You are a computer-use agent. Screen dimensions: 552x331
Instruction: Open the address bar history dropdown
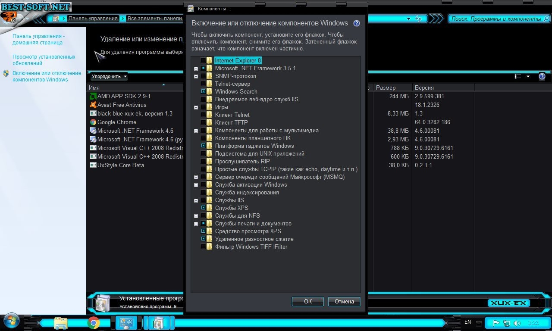(408, 19)
